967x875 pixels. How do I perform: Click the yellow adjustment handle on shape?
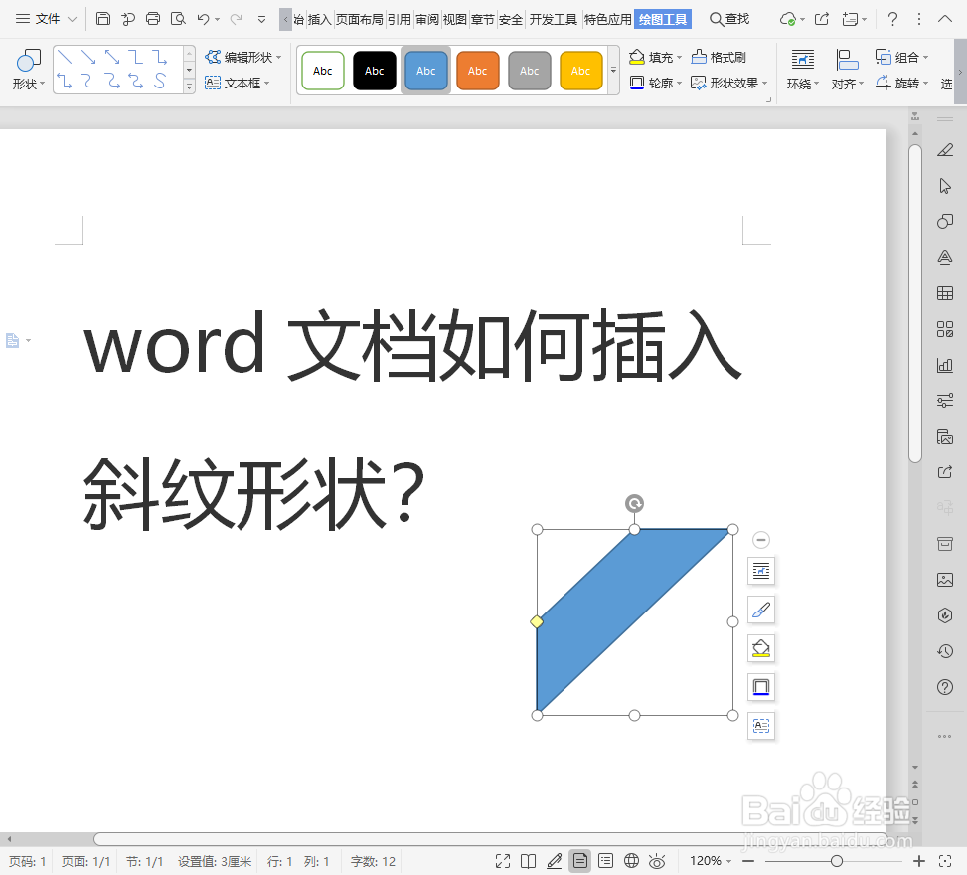537,622
